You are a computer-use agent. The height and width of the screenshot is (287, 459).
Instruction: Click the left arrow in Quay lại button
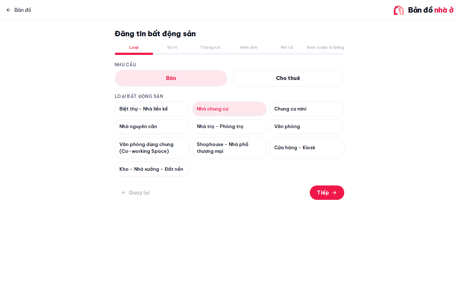124,193
